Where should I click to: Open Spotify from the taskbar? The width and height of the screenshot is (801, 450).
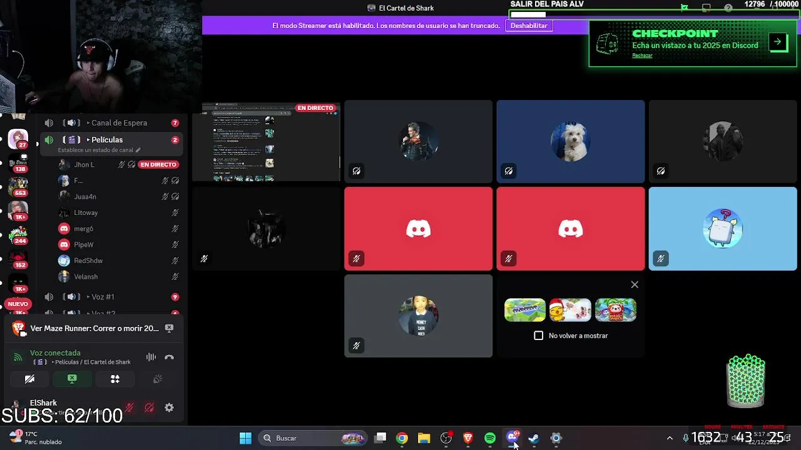[x=490, y=438]
